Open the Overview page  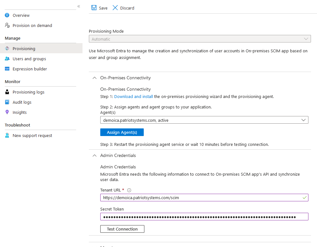pos(21,15)
